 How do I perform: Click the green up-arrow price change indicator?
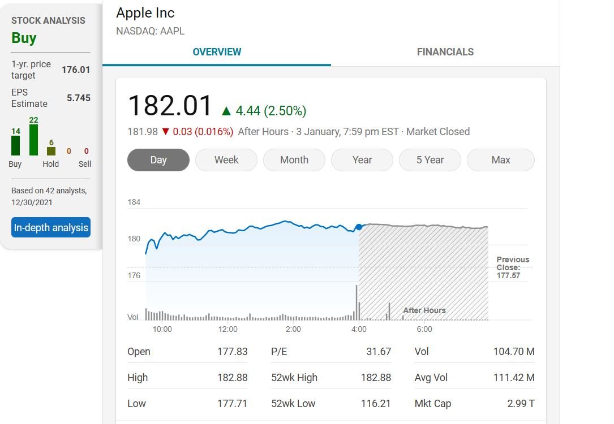tap(226, 111)
